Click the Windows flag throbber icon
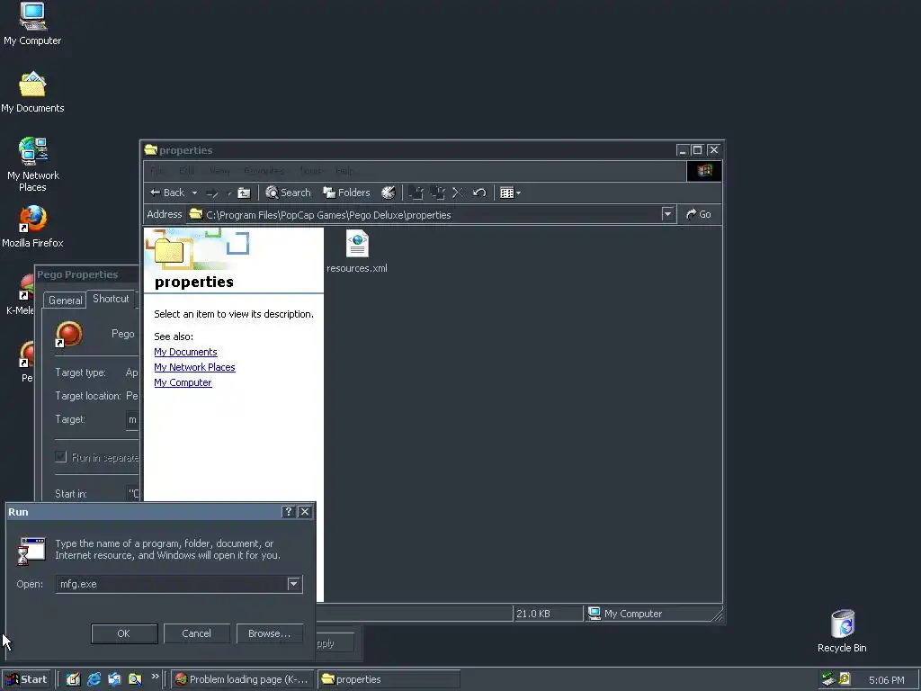The image size is (921, 691). click(704, 171)
